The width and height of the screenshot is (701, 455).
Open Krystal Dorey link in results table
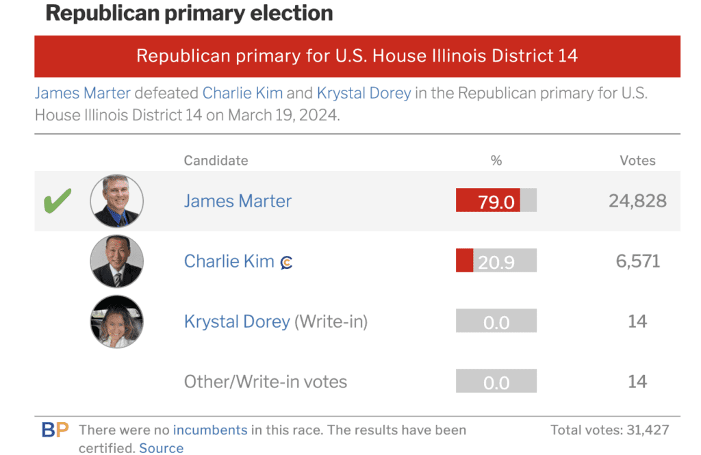click(x=237, y=322)
